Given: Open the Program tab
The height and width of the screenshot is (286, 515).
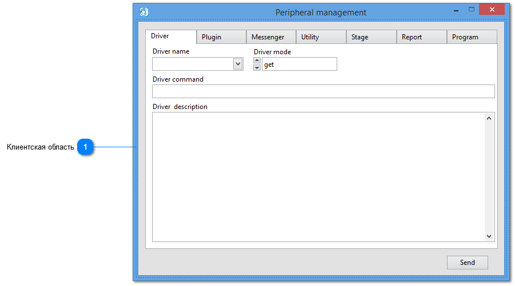Looking at the screenshot, I should [x=472, y=37].
